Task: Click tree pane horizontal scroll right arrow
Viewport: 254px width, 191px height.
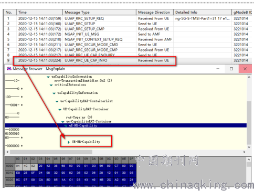Action: 244,152
